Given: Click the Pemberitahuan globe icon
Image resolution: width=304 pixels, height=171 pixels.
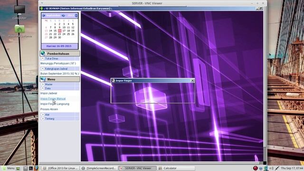Looking at the screenshot, I should [43, 54].
